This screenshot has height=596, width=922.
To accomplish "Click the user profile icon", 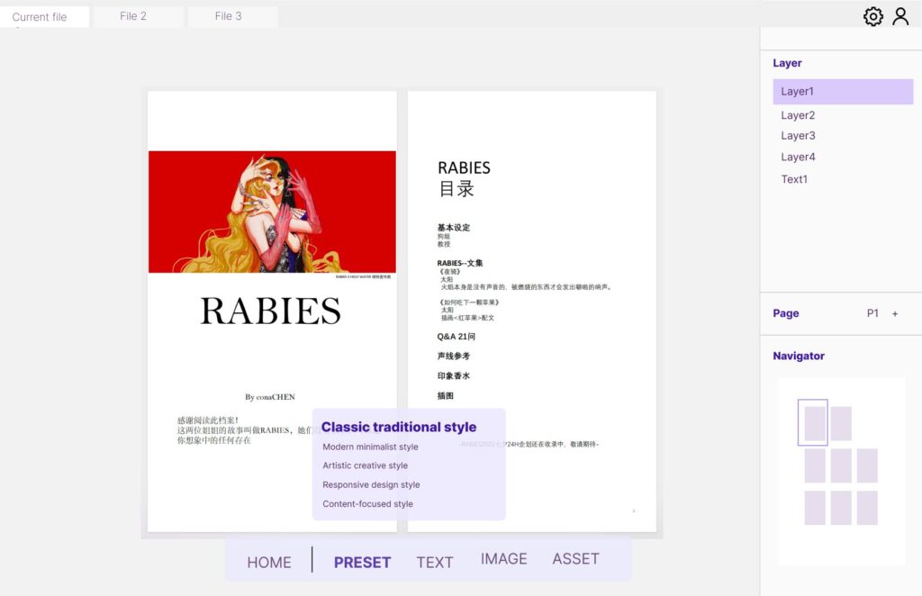I will tap(900, 16).
